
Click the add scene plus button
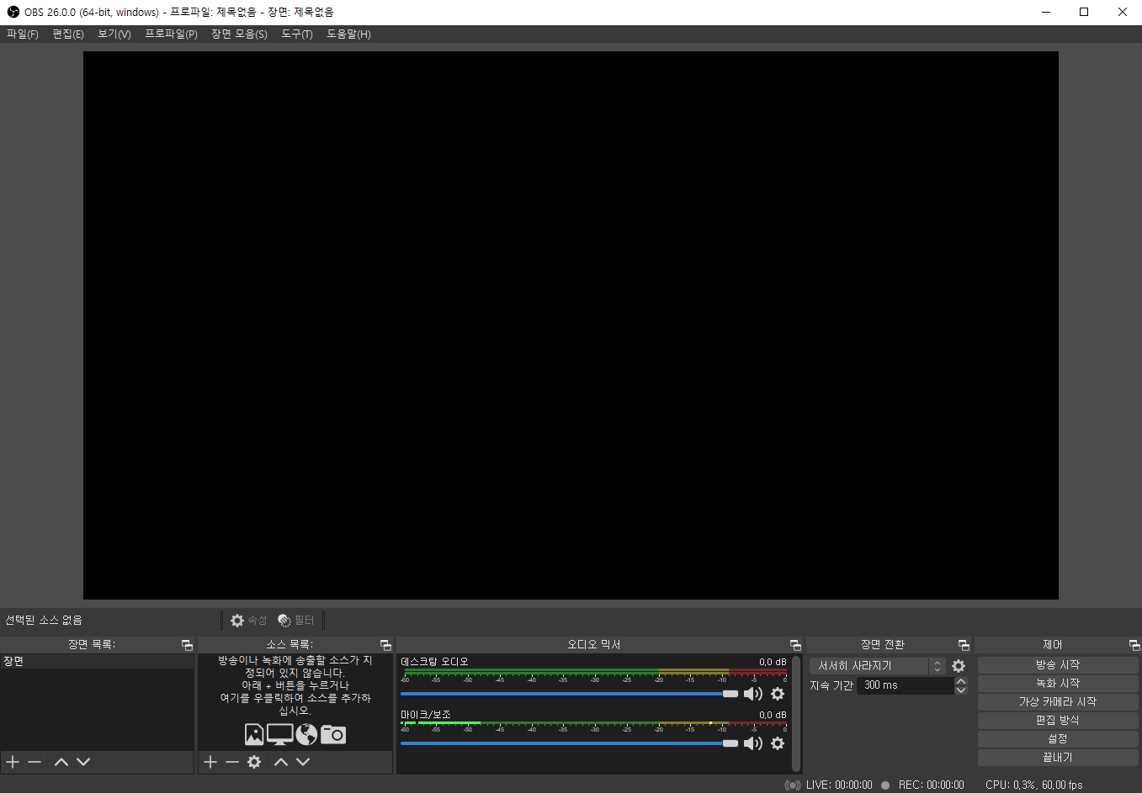tap(13, 762)
